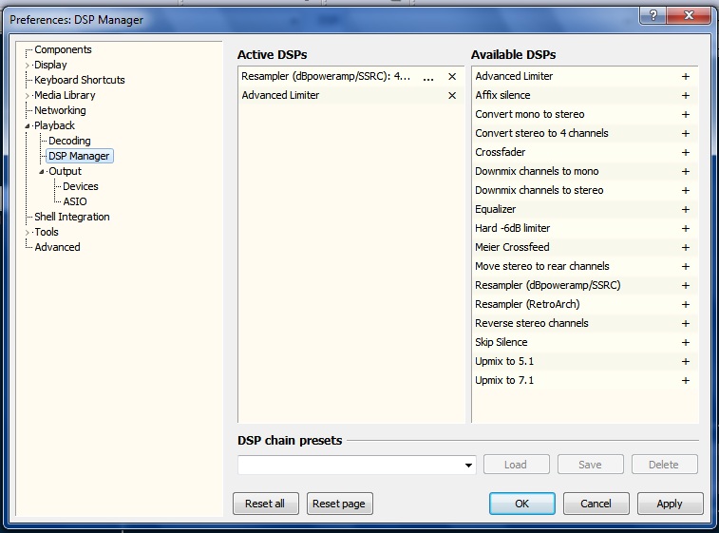719x533 pixels.
Task: Open the ASIO preferences page
Action: tap(75, 201)
